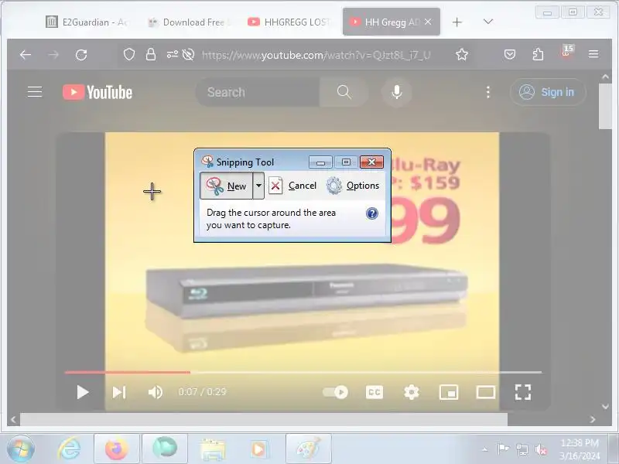
Task: Open the Extensions puzzle icon
Action: (538, 54)
